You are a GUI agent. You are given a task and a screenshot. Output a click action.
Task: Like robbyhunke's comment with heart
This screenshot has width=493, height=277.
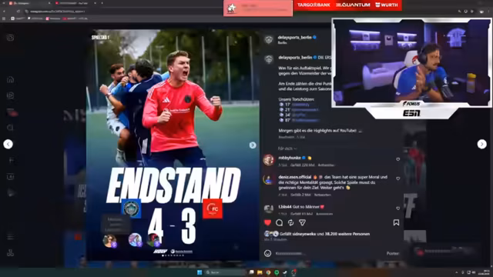397,159
